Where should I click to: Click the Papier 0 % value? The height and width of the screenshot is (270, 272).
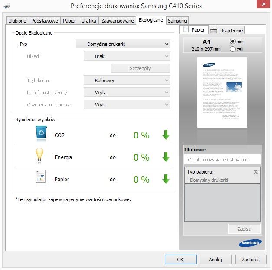coord(141,179)
